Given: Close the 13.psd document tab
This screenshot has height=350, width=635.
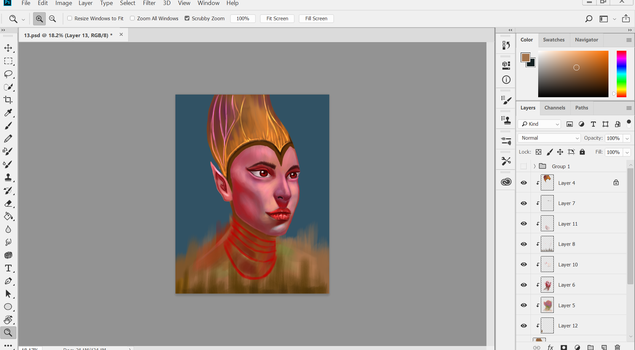Looking at the screenshot, I should click(x=121, y=35).
